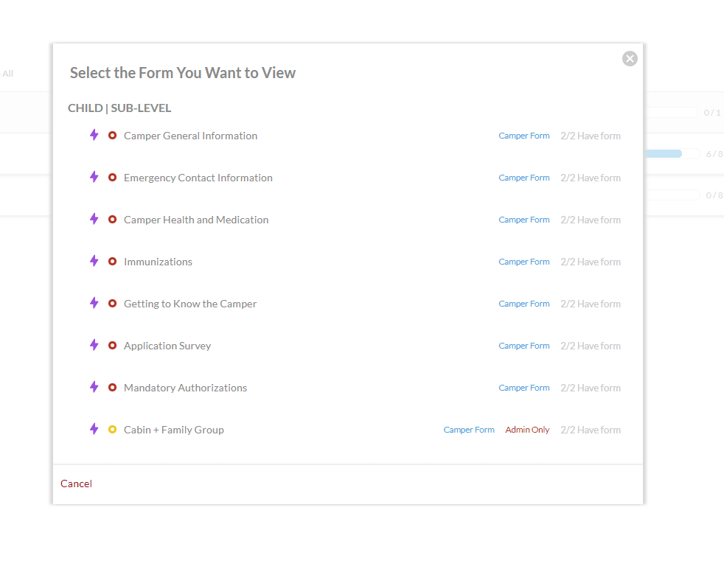Screen dimensions: 724x569
Task: Click red circle status icon for Getting to Know the Camper
Action: click(113, 304)
